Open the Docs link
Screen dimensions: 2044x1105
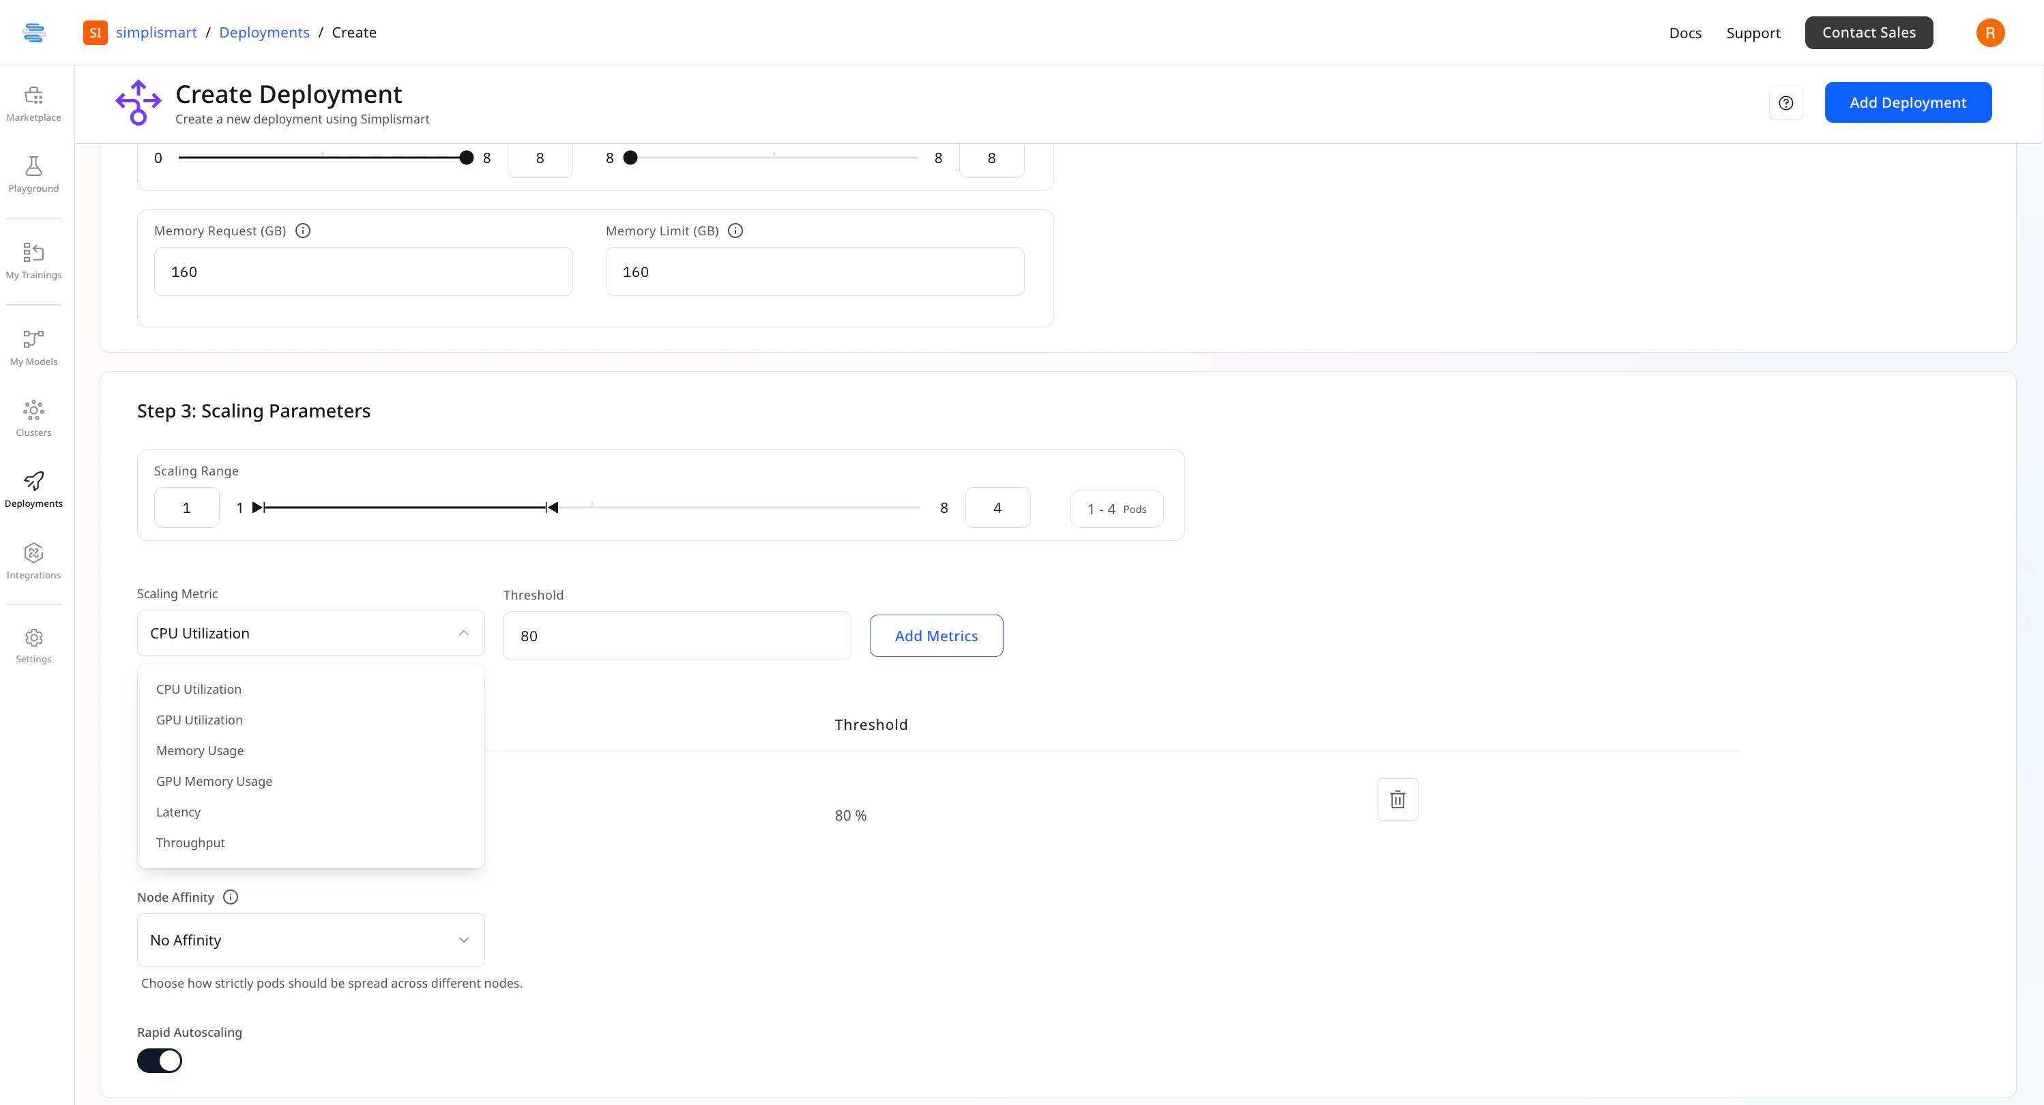(1685, 33)
